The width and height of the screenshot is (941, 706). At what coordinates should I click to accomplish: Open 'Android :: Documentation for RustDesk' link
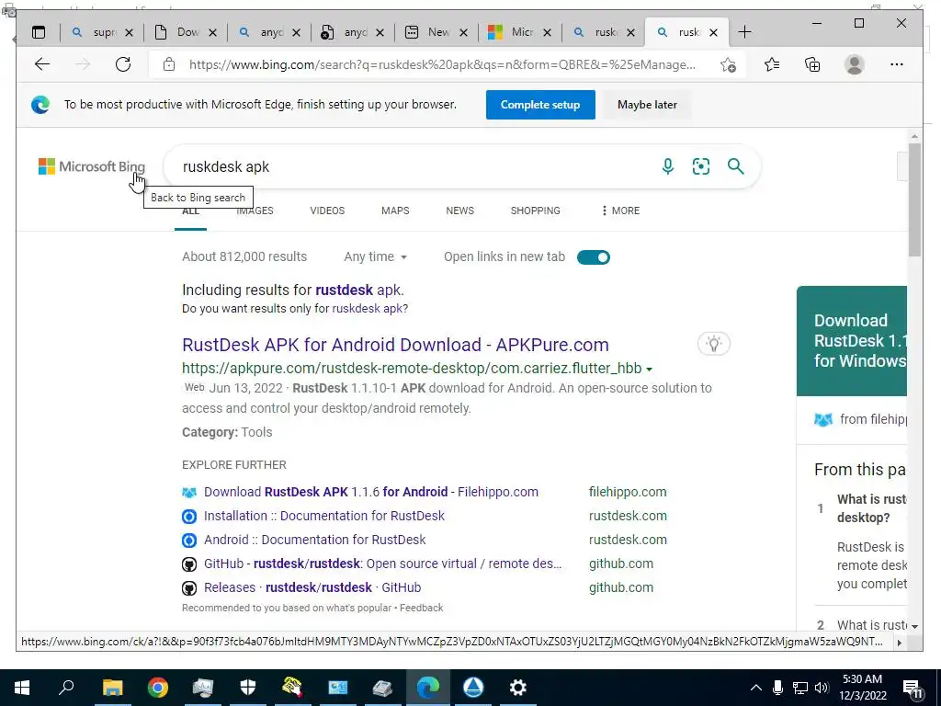click(314, 540)
